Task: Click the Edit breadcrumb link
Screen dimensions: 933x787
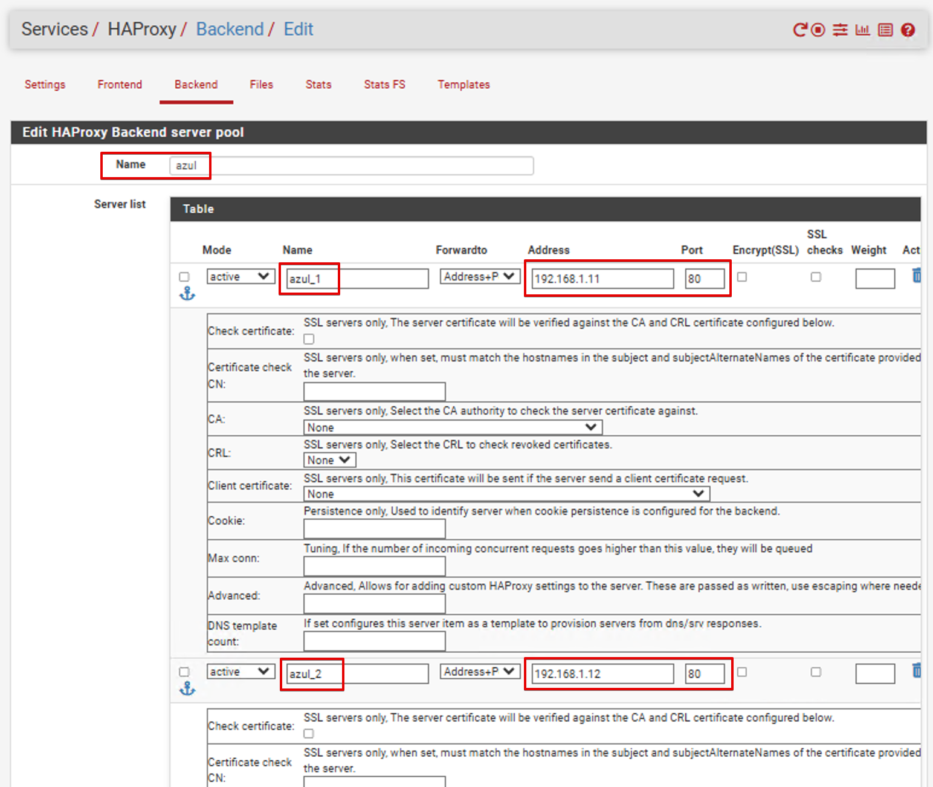Action: [x=299, y=29]
